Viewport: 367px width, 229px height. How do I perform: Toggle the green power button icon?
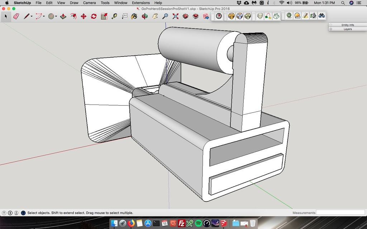289,16
